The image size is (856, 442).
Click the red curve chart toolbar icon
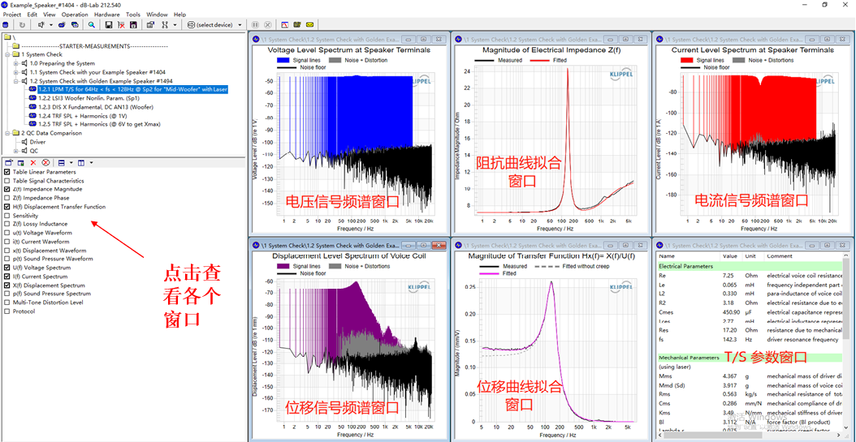285,25
